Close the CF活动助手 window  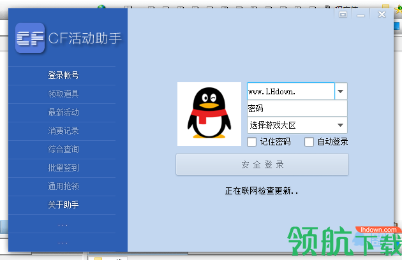(382, 15)
